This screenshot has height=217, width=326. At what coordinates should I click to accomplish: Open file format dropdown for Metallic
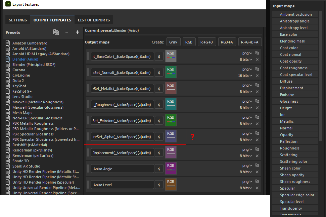pyautogui.click(x=247, y=85)
